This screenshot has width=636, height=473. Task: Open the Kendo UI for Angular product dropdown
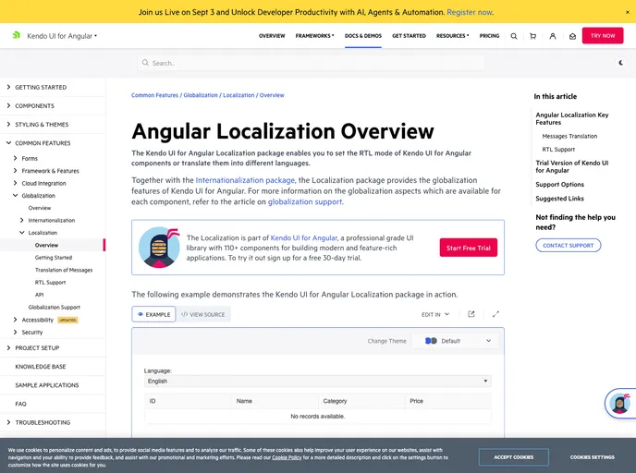62,36
